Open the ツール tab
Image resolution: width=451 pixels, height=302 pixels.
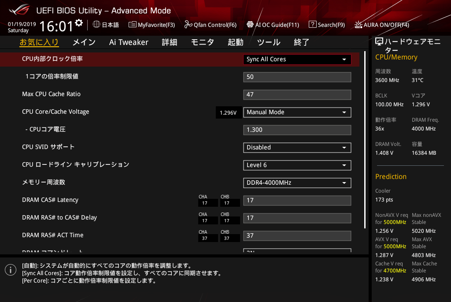pos(269,42)
